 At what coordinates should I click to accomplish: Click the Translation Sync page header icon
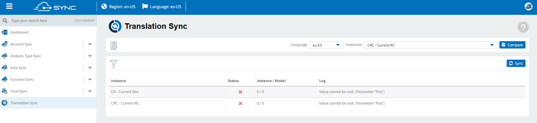[x=115, y=26]
